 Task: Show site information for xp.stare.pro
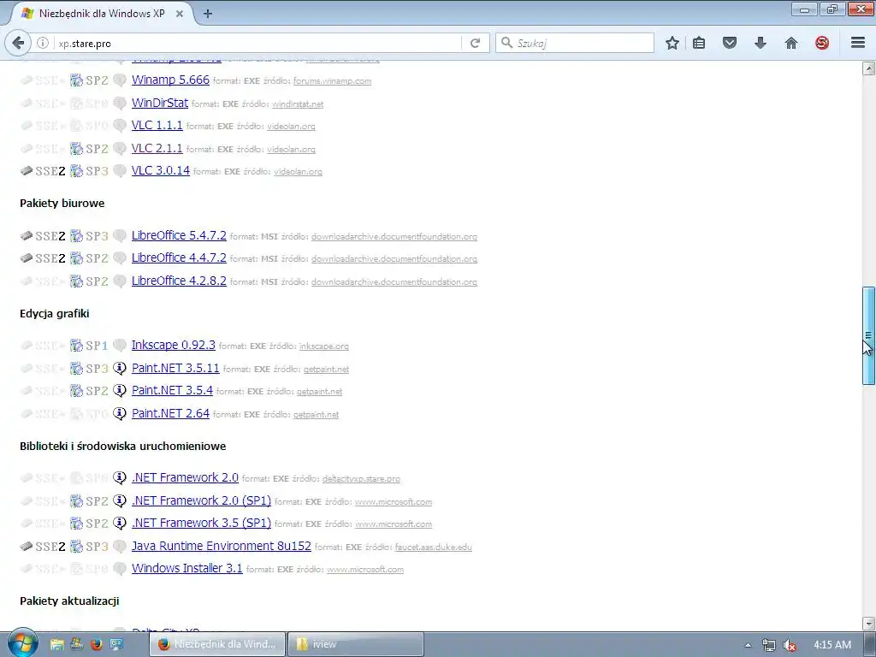[x=43, y=43]
